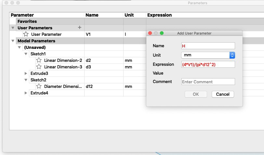This screenshot has width=264, height=155.
Task: Click the Name column header
Action: click(x=104, y=15)
